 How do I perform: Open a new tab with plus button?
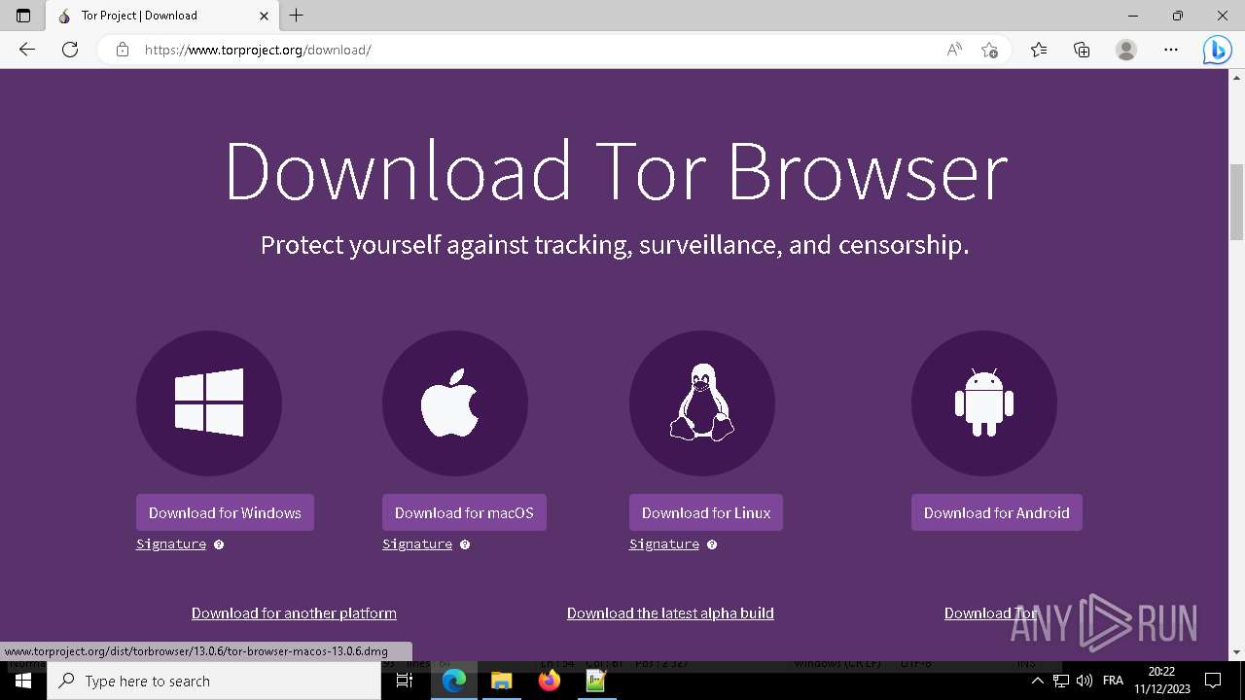297,16
